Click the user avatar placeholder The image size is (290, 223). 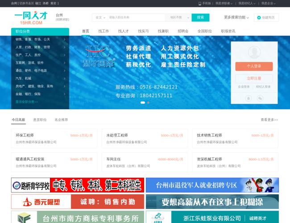point(254,52)
